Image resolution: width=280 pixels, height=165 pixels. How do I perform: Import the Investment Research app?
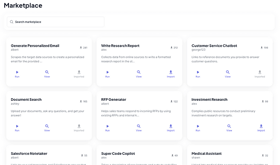(261, 128)
